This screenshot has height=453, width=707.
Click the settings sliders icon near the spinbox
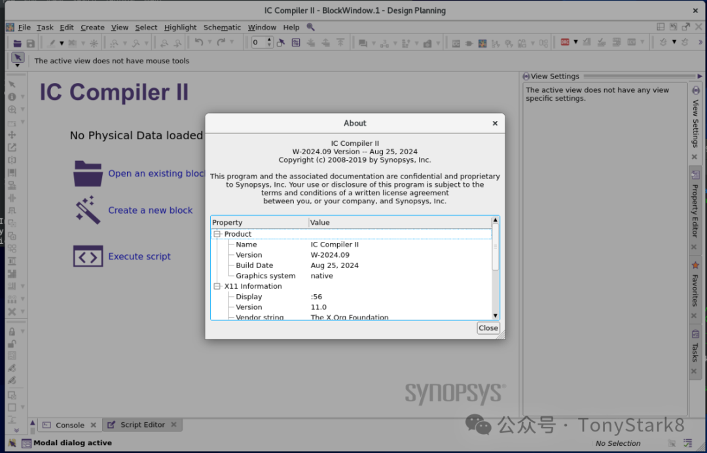point(296,42)
